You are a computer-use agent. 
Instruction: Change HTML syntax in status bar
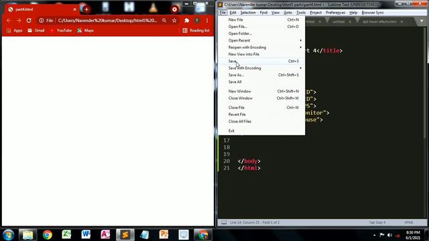409,222
